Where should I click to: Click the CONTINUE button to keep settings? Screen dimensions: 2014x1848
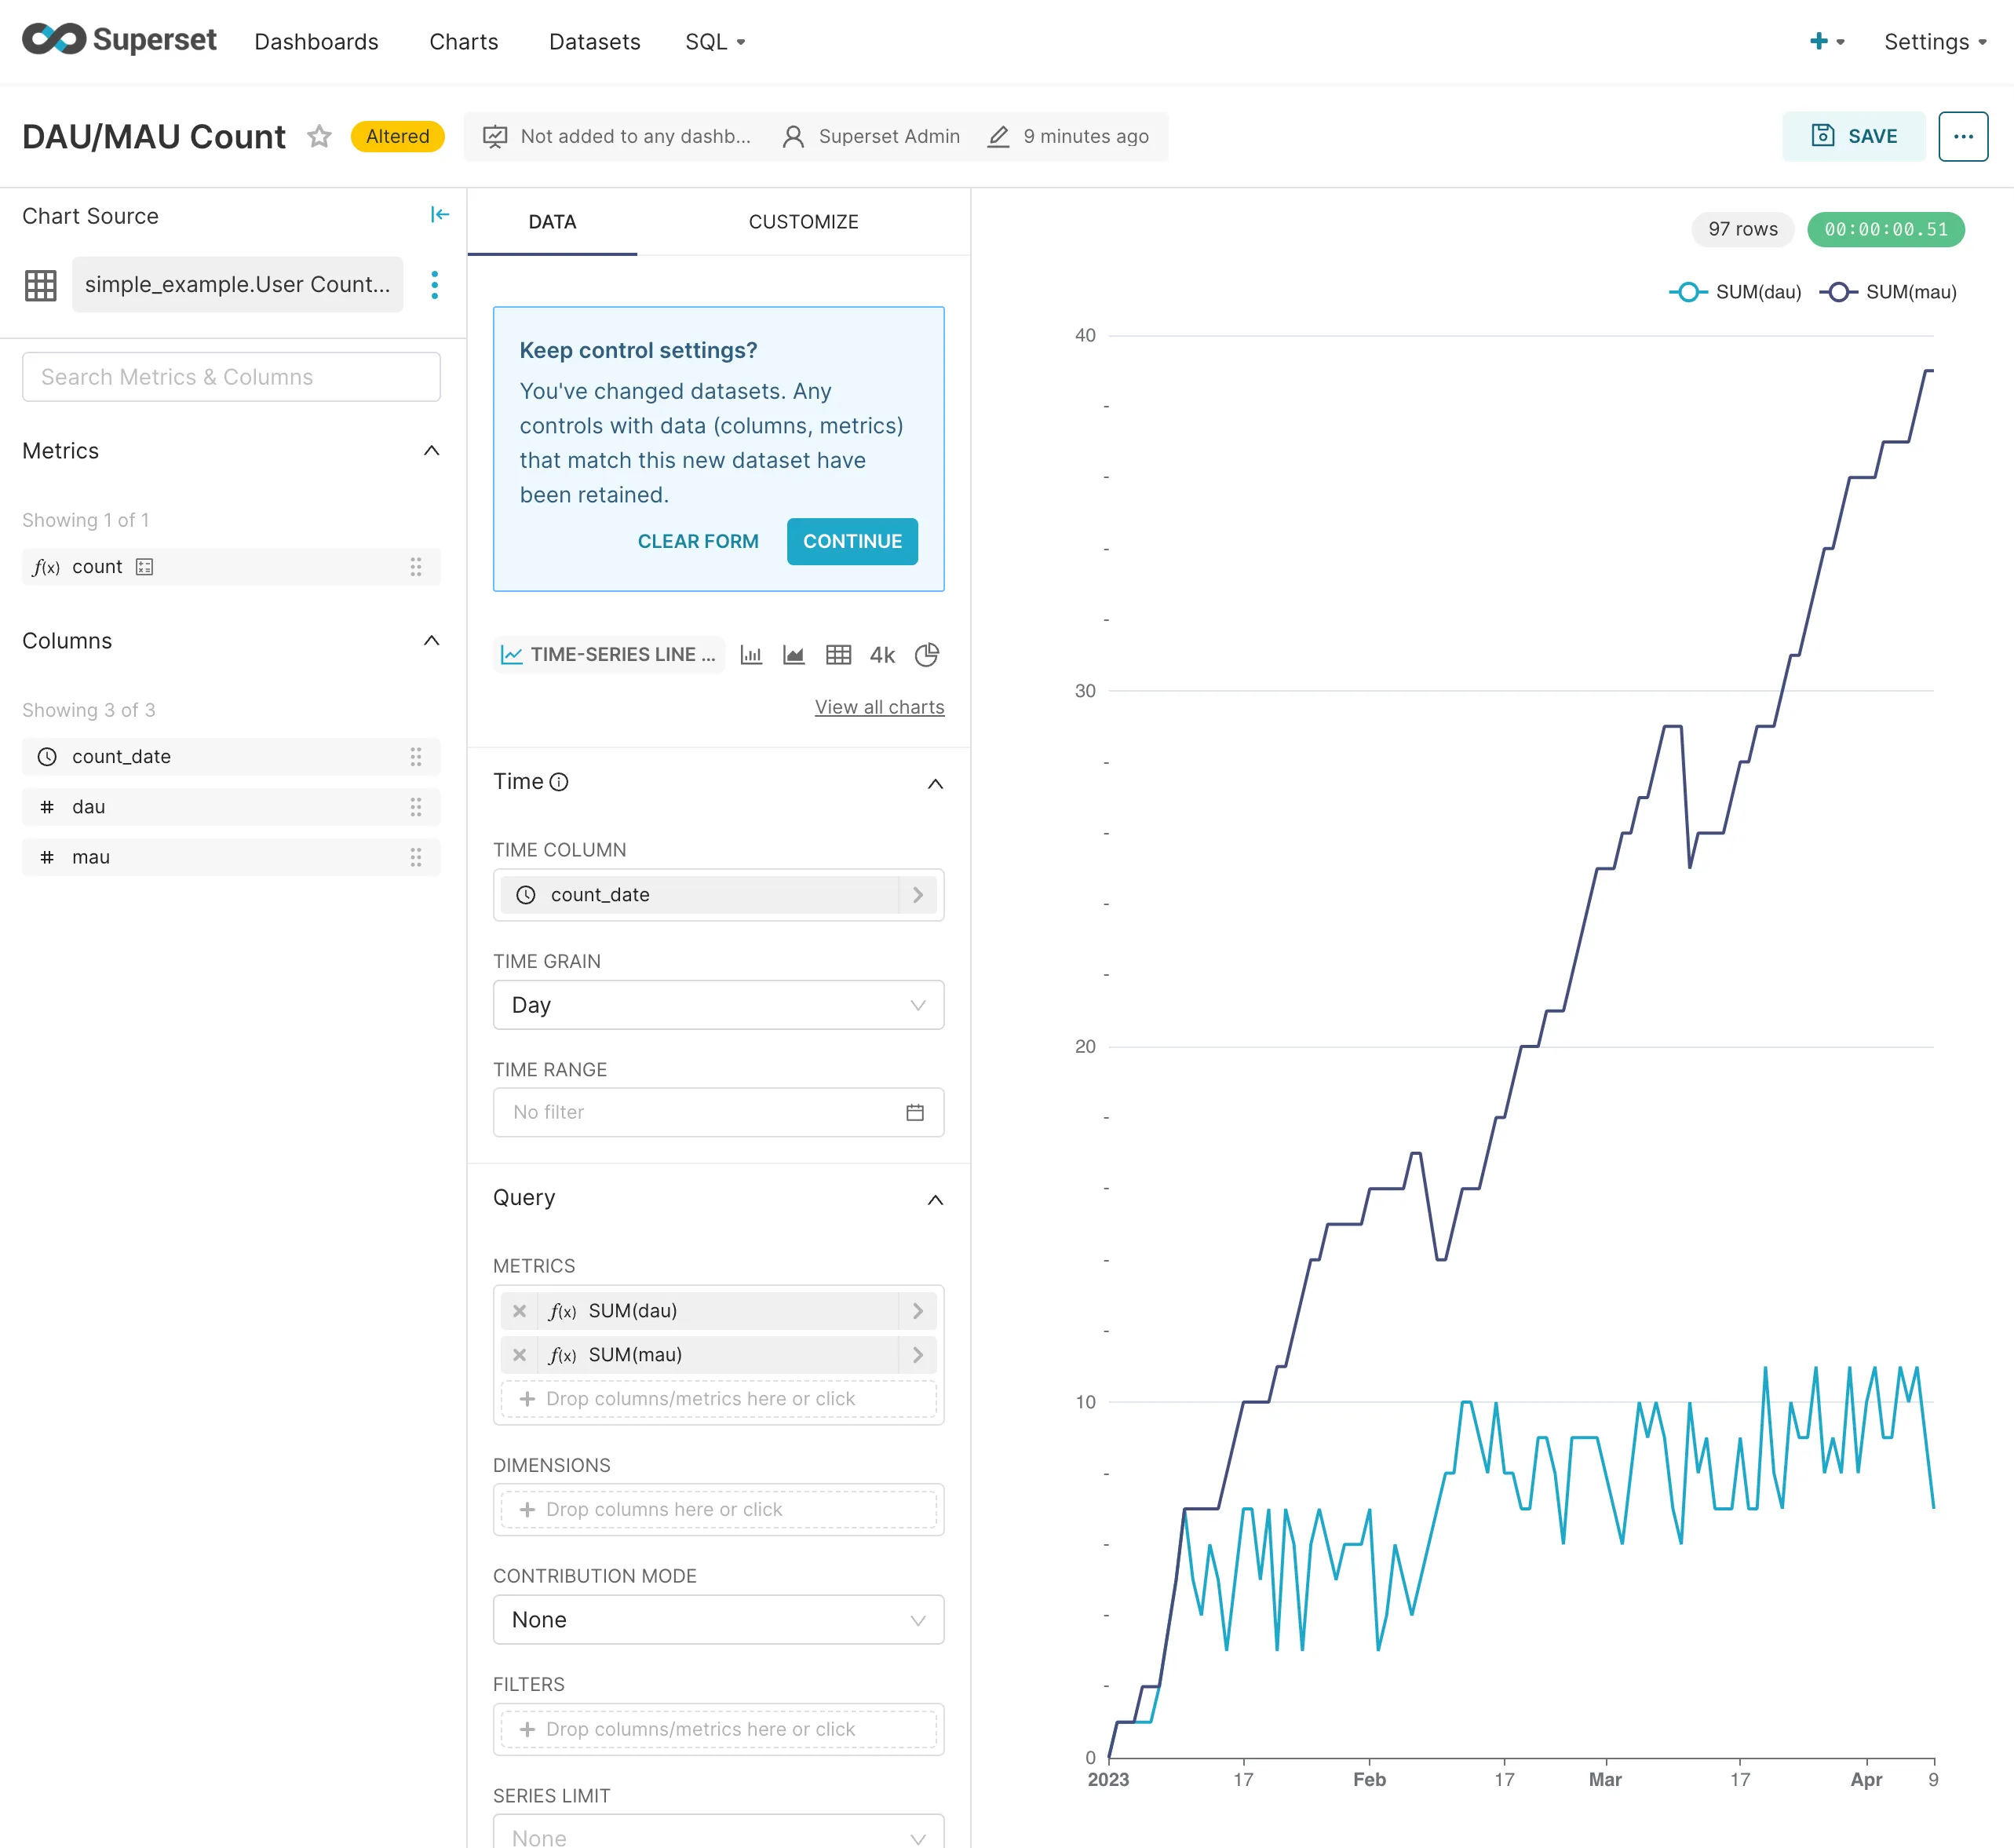pyautogui.click(x=852, y=541)
